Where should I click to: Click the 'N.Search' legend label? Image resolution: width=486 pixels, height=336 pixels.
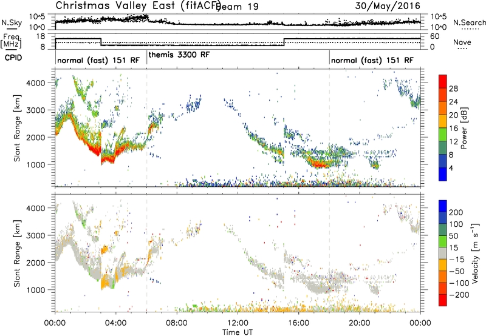tap(469, 22)
